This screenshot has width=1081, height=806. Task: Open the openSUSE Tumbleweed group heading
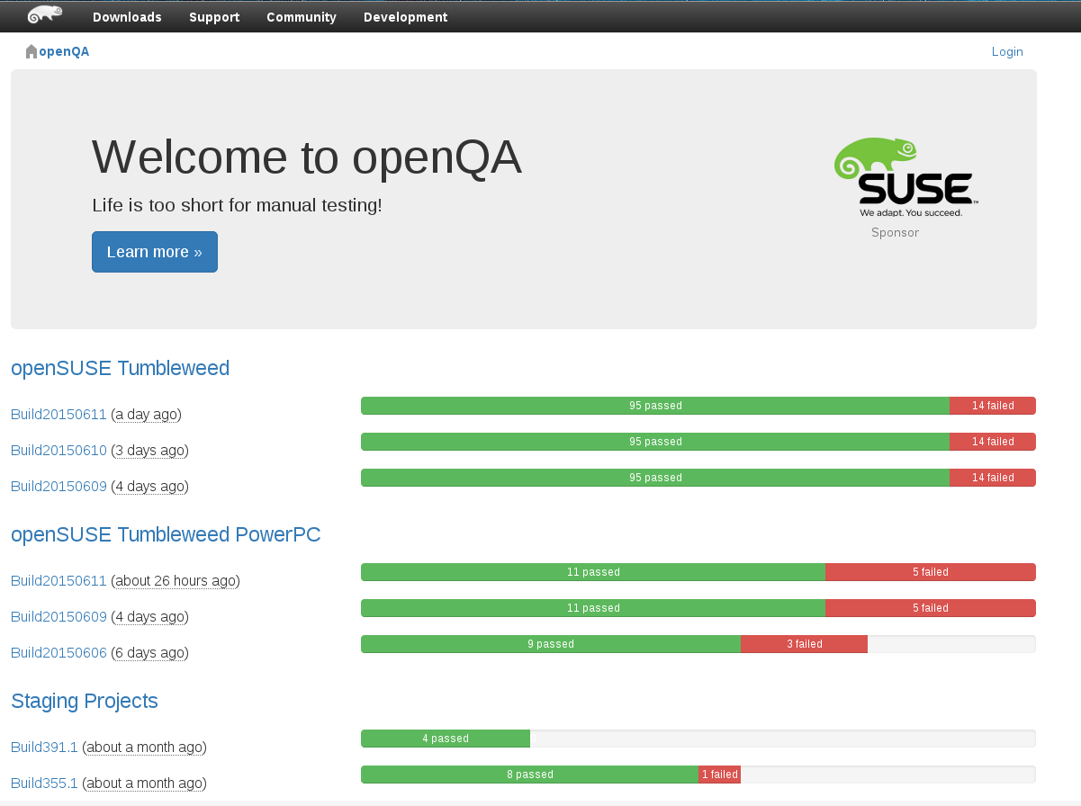[x=120, y=368]
